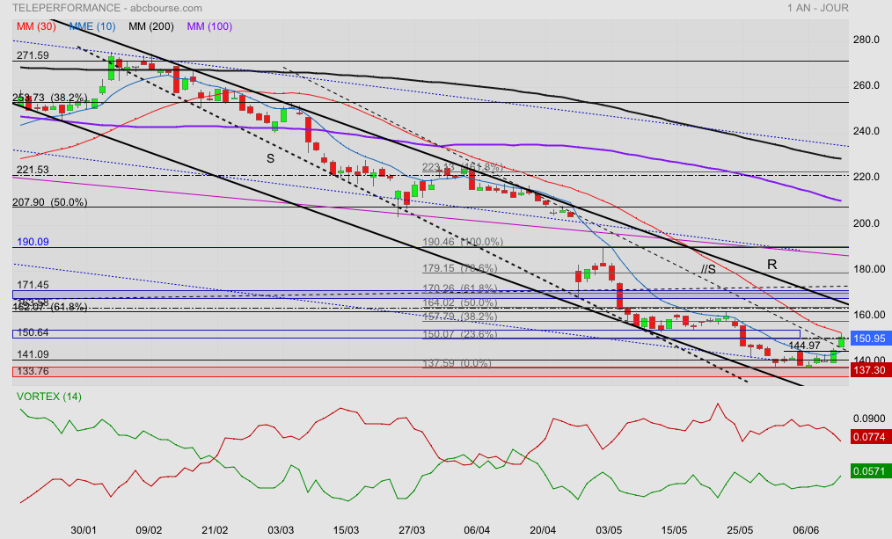892x539 pixels.
Task: Click the 190.46 (100.0%) retracement label
Action: click(463, 242)
